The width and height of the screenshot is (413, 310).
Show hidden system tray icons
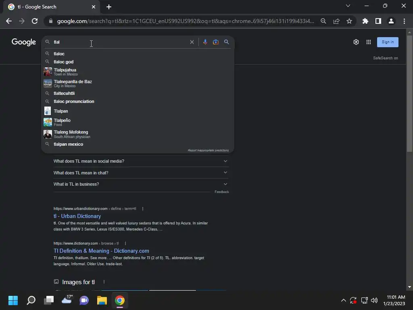pyautogui.click(x=344, y=300)
